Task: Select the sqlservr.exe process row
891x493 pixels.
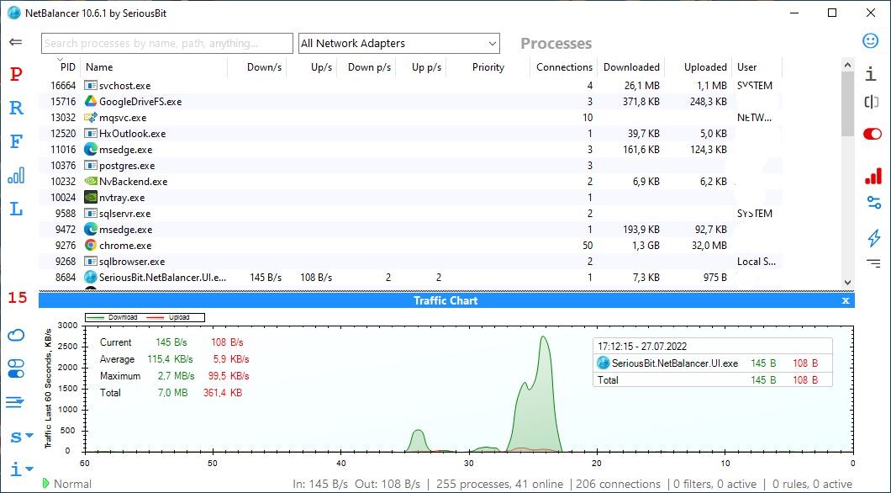Action: point(410,213)
